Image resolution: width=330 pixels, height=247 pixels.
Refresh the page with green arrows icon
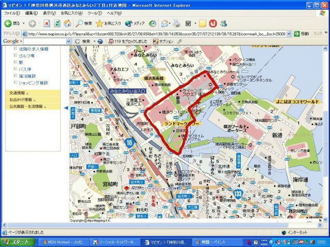[x=57, y=24]
